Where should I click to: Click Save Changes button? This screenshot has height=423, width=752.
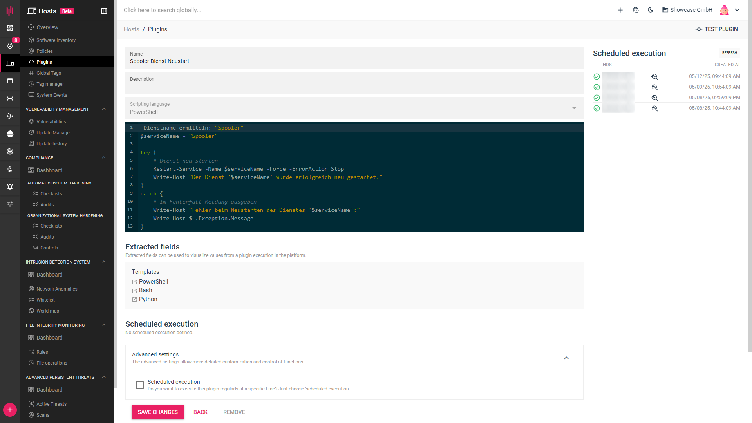pos(157,412)
